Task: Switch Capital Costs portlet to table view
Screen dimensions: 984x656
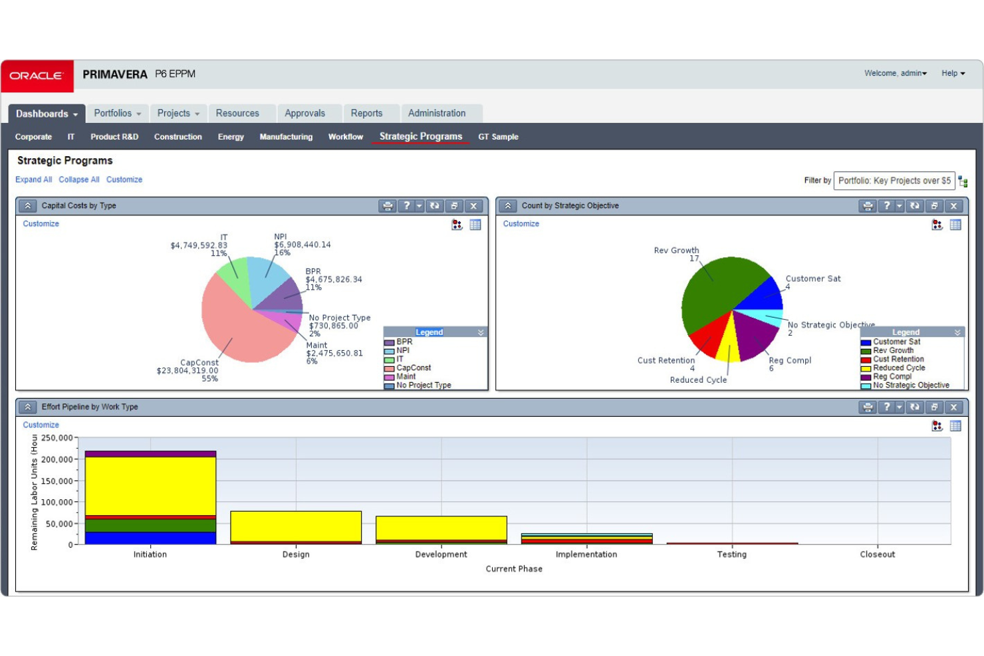Action: point(475,225)
